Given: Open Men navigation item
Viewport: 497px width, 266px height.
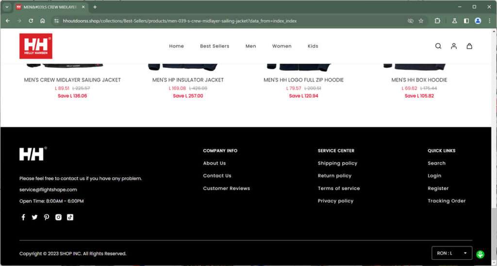Looking at the screenshot, I should 251,46.
